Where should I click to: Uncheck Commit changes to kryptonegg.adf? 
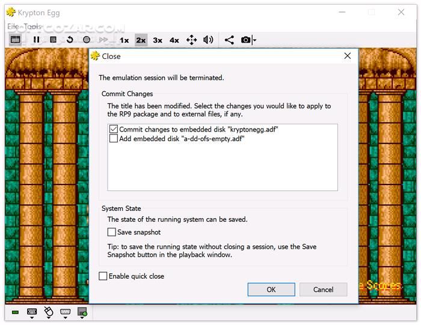pyautogui.click(x=114, y=129)
